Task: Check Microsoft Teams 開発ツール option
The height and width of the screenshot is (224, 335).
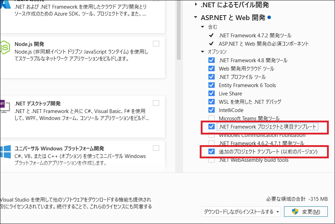Action: [212, 118]
